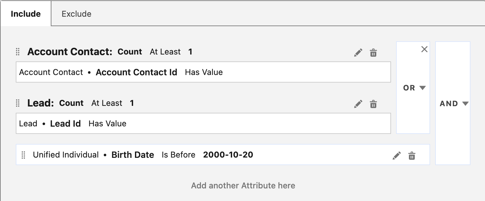Select the Include tab
Image resolution: width=485 pixels, height=201 pixels.
tap(26, 14)
